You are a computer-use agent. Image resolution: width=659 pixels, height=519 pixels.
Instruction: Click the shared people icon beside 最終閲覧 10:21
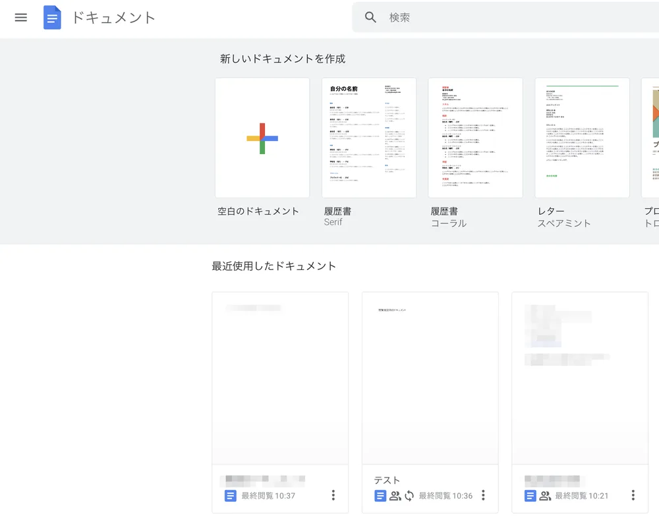(x=545, y=496)
